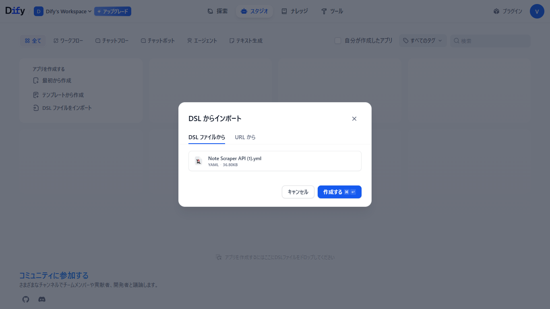Click the 検索 search field

pyautogui.click(x=490, y=41)
